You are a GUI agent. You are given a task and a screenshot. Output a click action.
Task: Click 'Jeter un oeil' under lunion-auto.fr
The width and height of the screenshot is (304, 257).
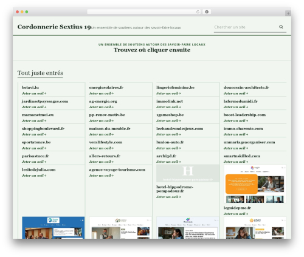point(168,148)
